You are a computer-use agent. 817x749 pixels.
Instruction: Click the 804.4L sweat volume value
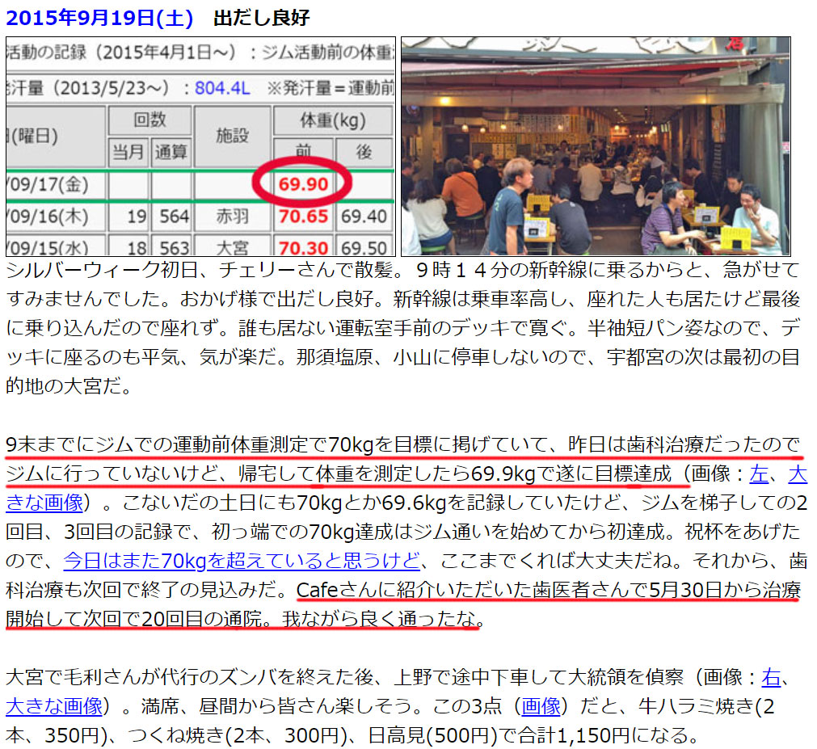pyautogui.click(x=222, y=88)
